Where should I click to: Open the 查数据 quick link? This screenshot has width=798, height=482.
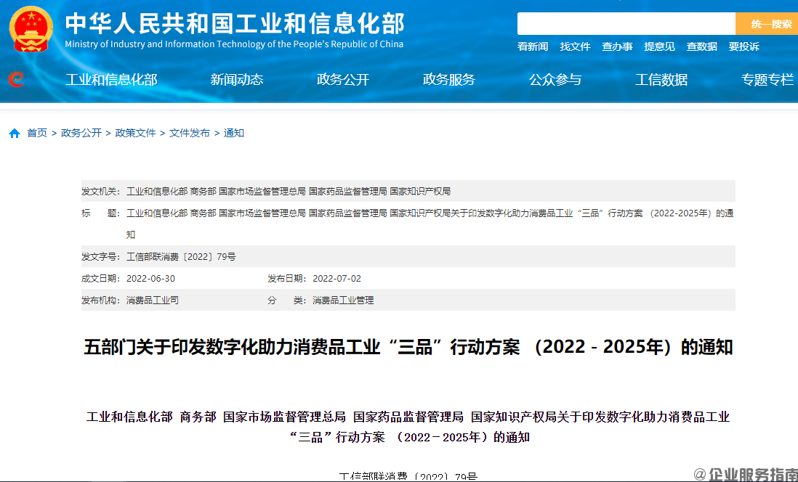point(702,46)
